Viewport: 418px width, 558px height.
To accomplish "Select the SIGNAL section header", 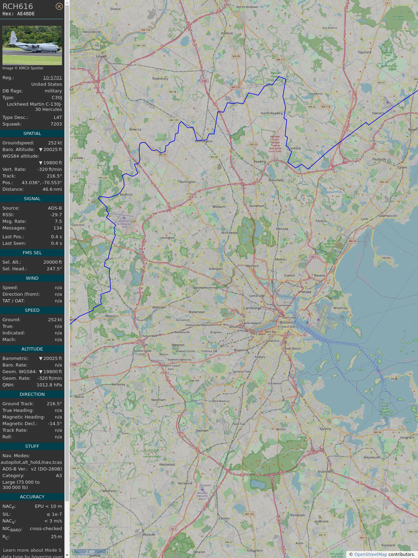I will (x=32, y=199).
